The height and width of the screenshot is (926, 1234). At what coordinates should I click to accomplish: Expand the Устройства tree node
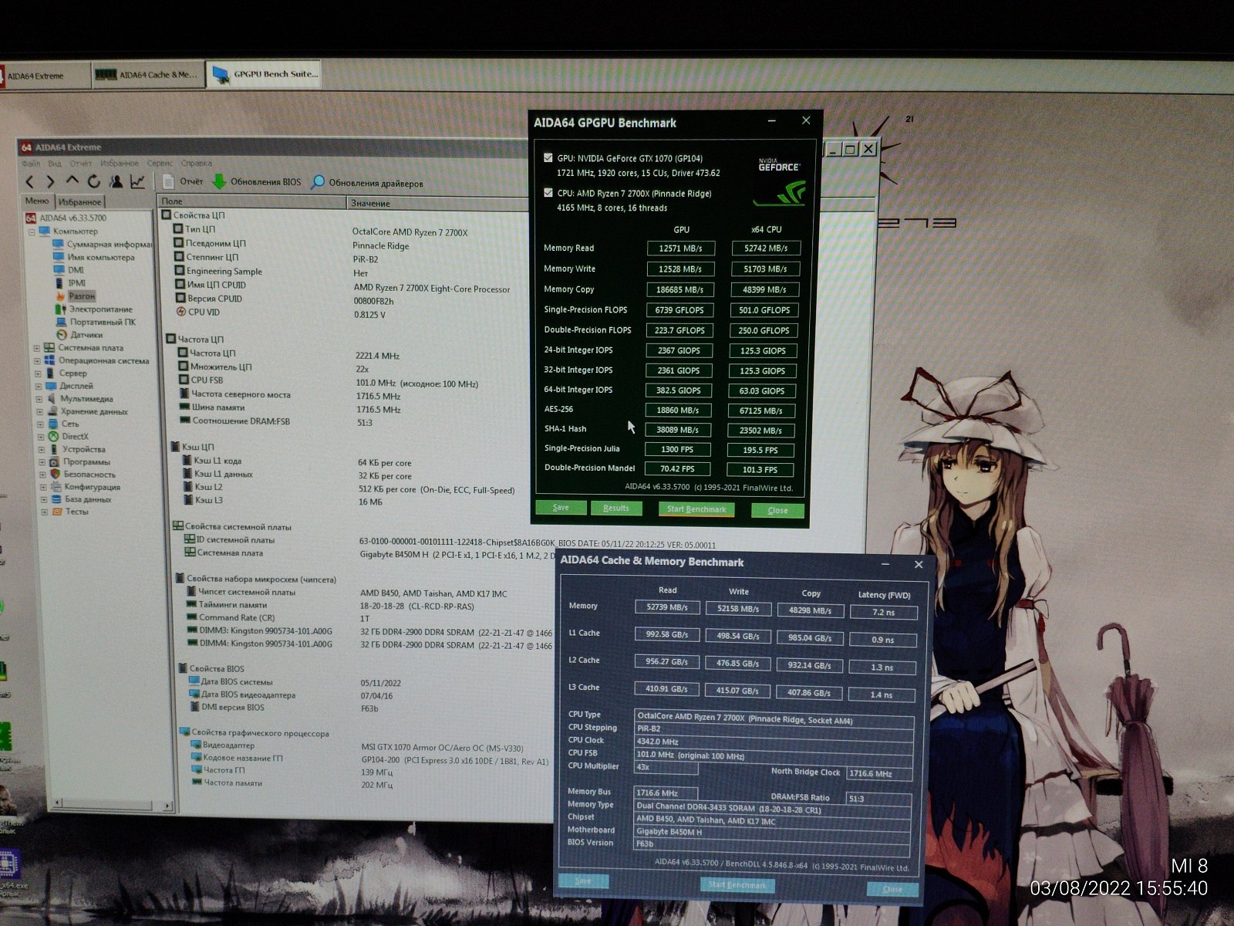tap(41, 449)
